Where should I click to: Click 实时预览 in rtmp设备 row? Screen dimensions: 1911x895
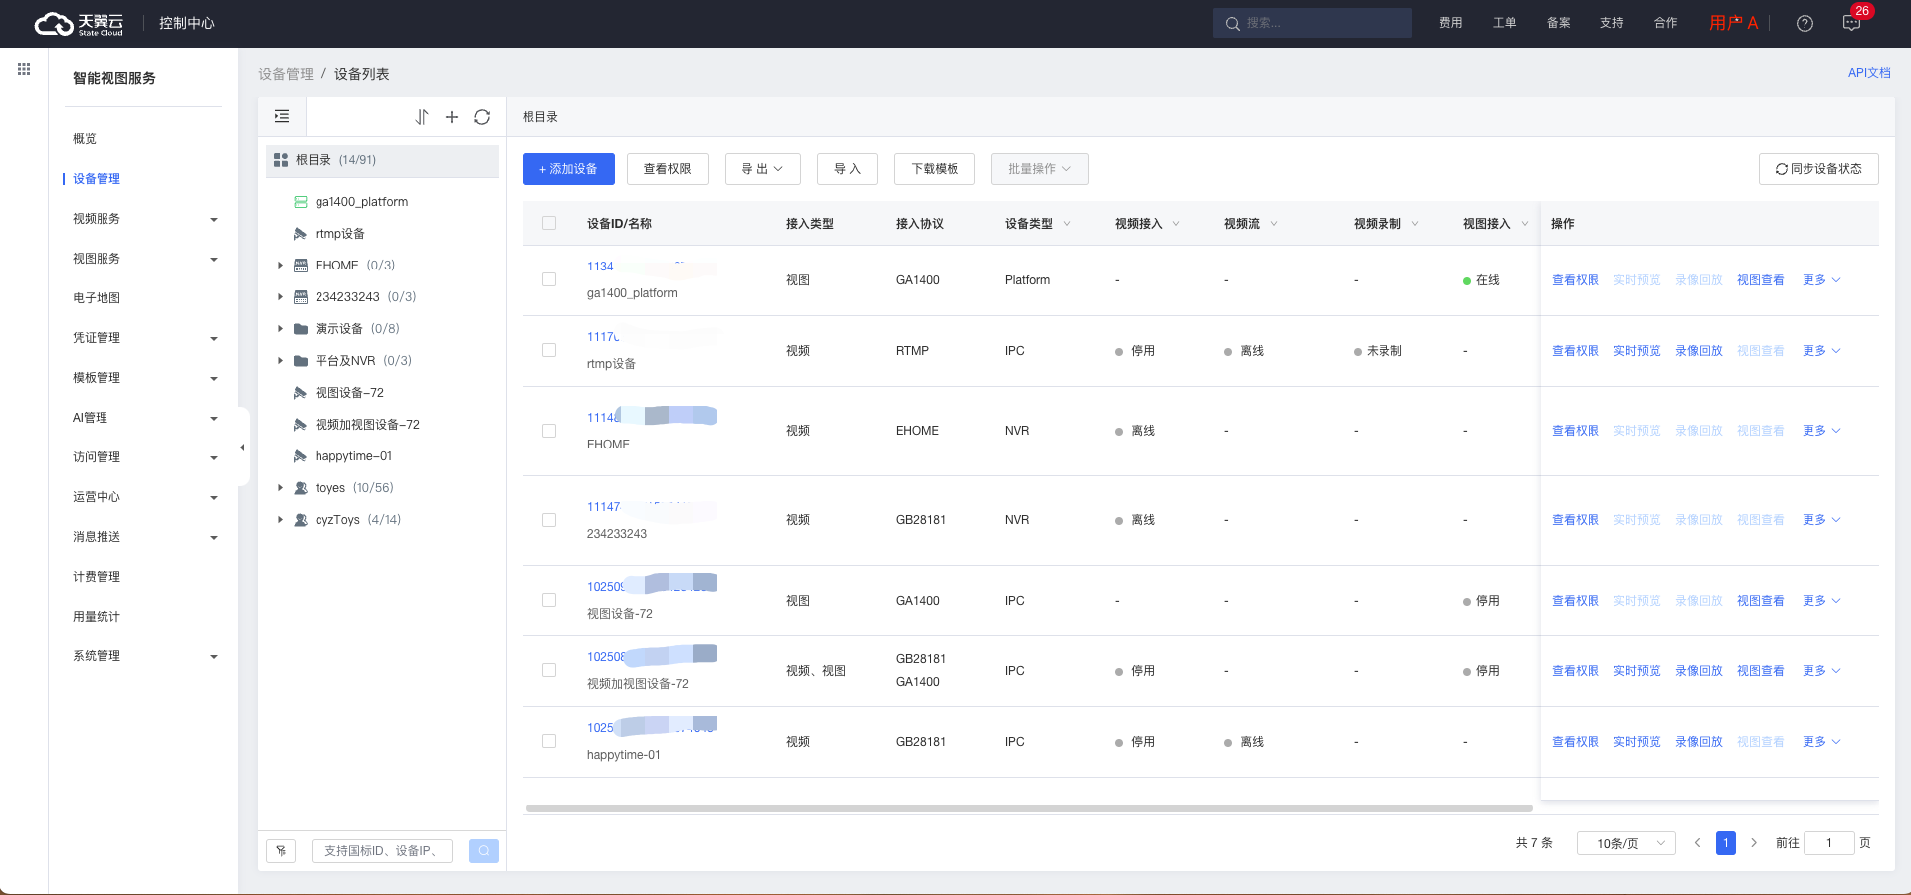[x=1636, y=351]
